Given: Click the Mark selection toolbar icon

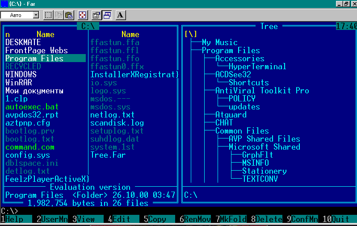Looking at the screenshot, I should click(48, 15).
